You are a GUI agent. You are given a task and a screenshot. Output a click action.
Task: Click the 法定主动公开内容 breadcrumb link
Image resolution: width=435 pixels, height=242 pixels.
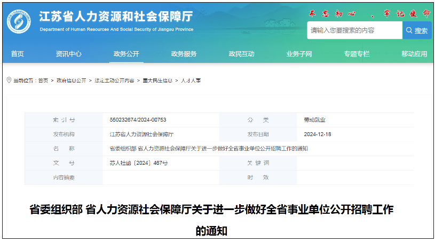click(114, 80)
